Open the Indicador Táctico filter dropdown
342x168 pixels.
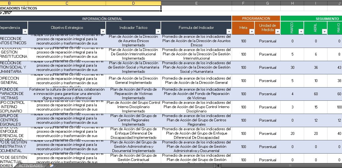158,32
